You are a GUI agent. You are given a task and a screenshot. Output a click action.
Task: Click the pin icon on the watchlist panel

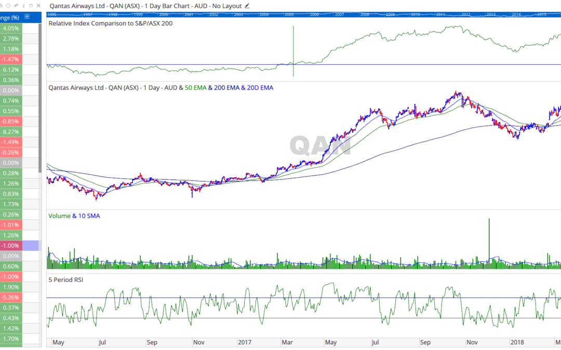(16, 5)
